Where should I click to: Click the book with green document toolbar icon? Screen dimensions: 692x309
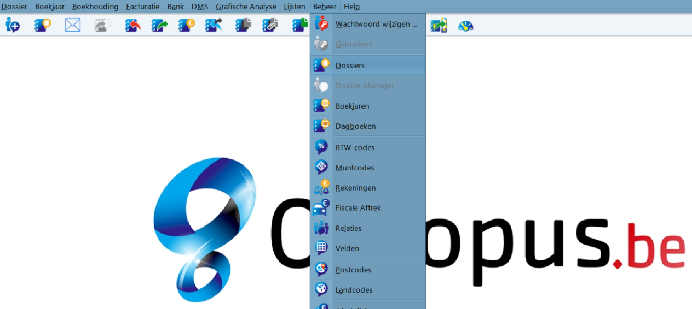tap(300, 25)
